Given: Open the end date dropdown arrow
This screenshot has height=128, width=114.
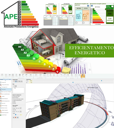Looking at the screenshot, I should point(19,112).
